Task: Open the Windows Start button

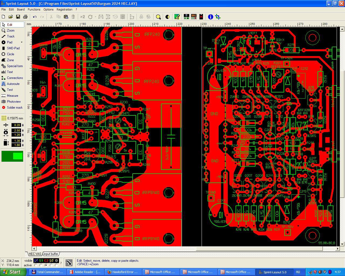Action: pyautogui.click(x=13, y=272)
